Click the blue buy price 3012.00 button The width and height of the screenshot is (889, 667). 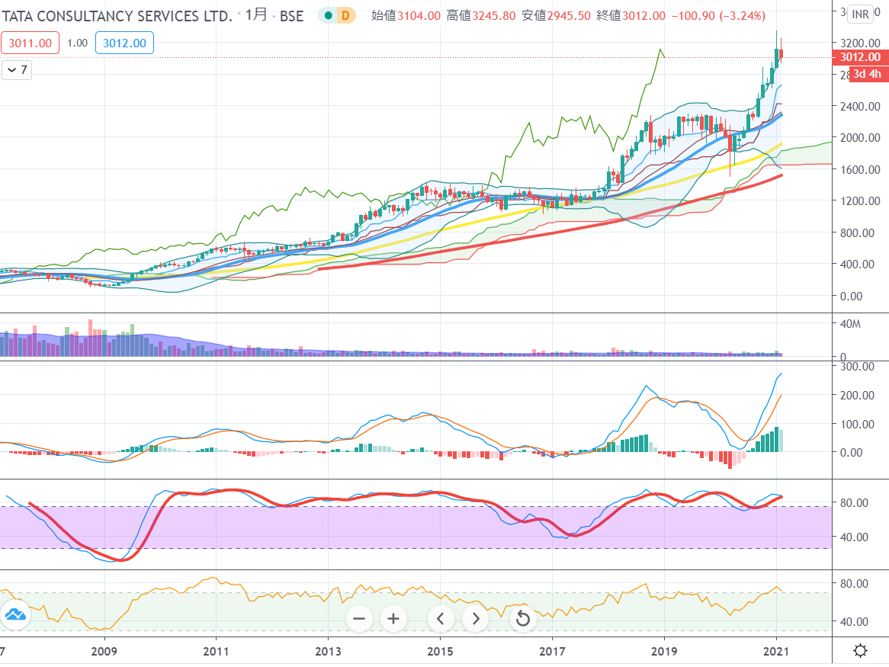pos(124,43)
